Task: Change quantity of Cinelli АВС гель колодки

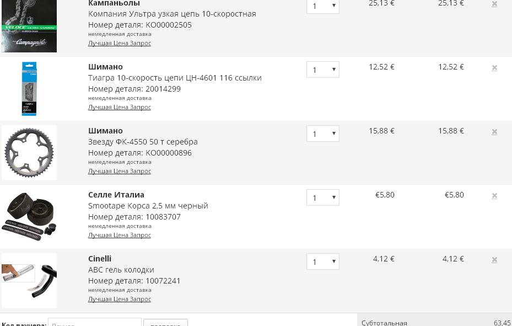Action: [322, 261]
